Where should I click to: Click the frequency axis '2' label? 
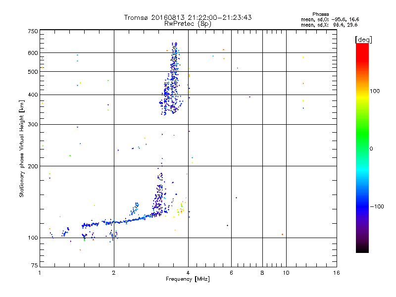114,273
